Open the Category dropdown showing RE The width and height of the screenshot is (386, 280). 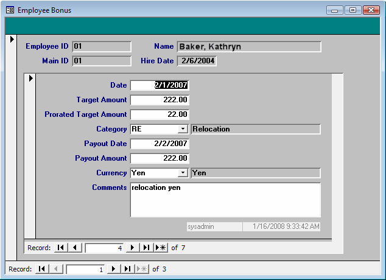coord(183,129)
